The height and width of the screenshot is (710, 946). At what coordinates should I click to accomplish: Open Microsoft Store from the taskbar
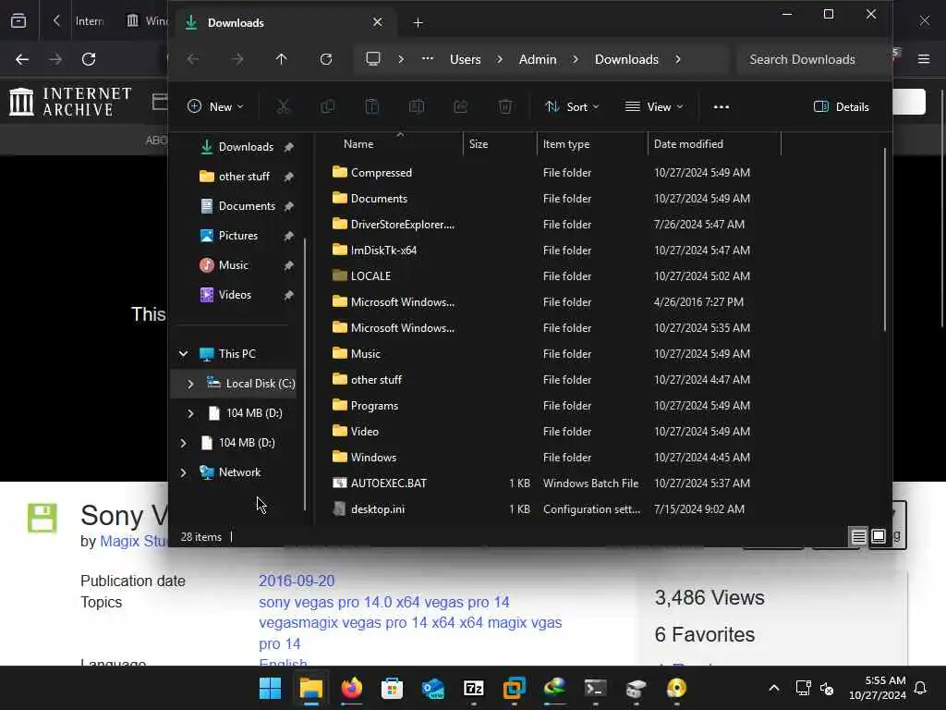coord(392,688)
